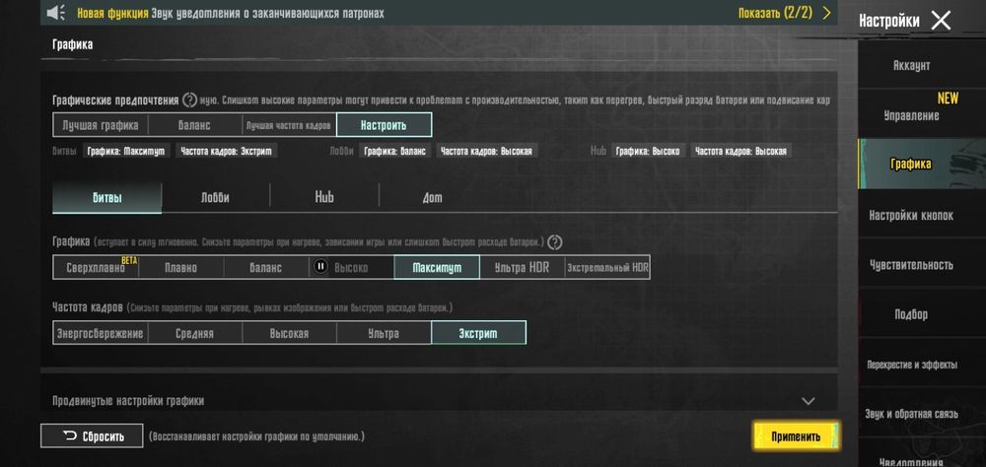Expand Продвинутые настройки графики section
Image resolution: width=986 pixels, height=467 pixels.
(439, 400)
